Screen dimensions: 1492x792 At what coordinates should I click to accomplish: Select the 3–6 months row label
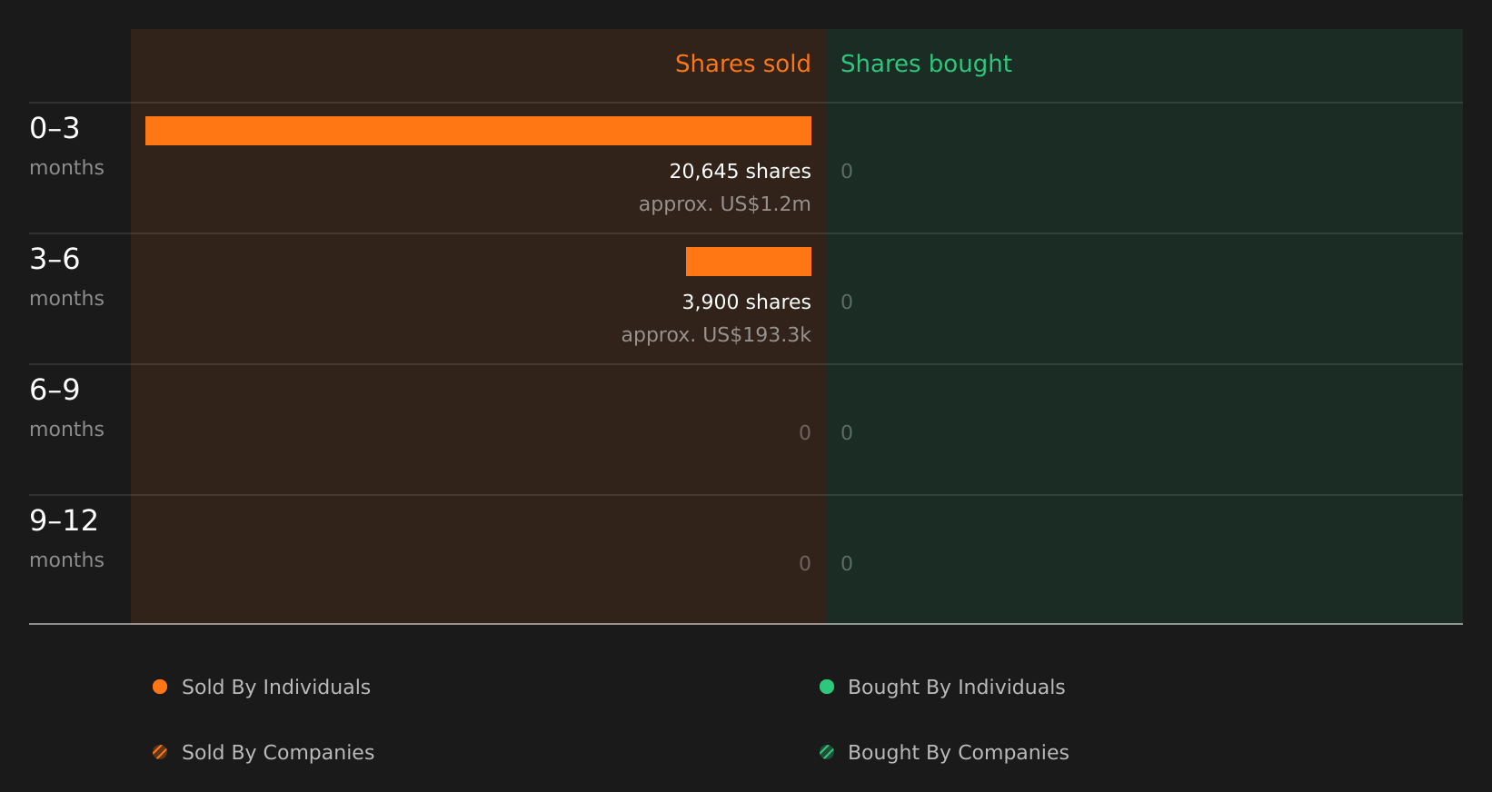[66, 276]
